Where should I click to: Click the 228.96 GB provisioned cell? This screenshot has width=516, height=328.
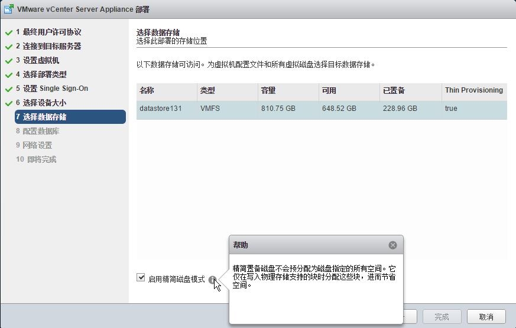[x=400, y=109]
